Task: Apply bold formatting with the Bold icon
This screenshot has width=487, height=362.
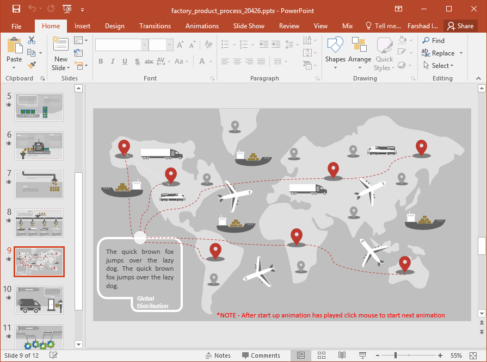Action: pos(101,61)
